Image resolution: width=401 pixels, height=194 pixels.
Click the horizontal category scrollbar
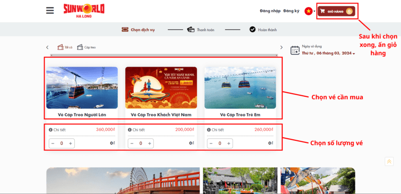tap(164, 55)
